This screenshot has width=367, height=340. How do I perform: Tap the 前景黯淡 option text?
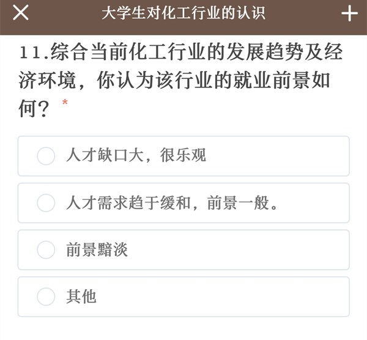(97, 249)
